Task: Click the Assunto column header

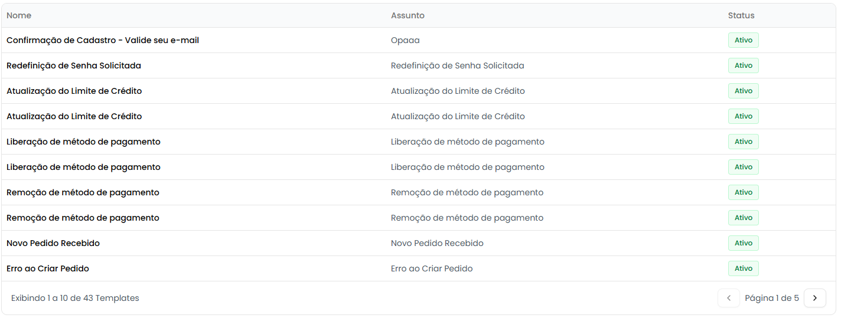Action: pyautogui.click(x=408, y=15)
